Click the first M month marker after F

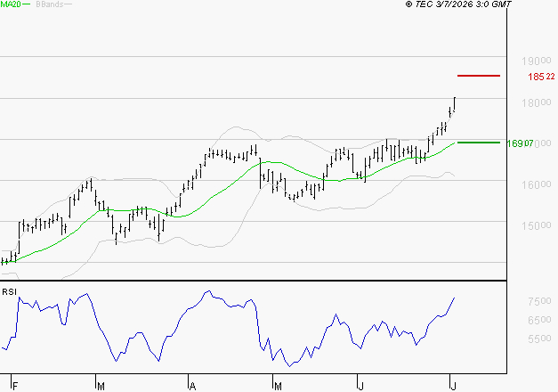101,386
